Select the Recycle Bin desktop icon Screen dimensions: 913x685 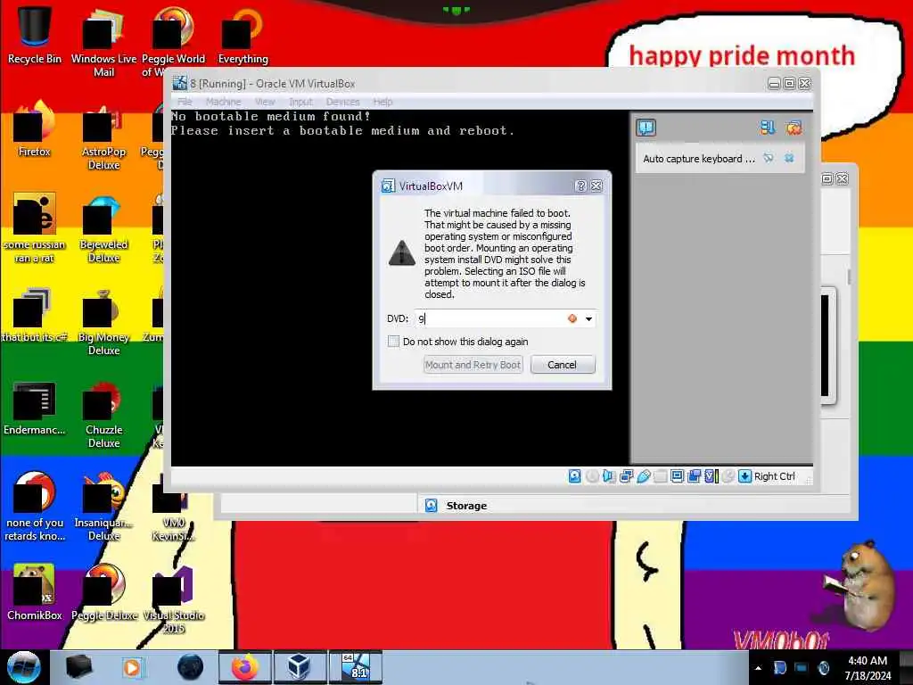click(x=35, y=36)
